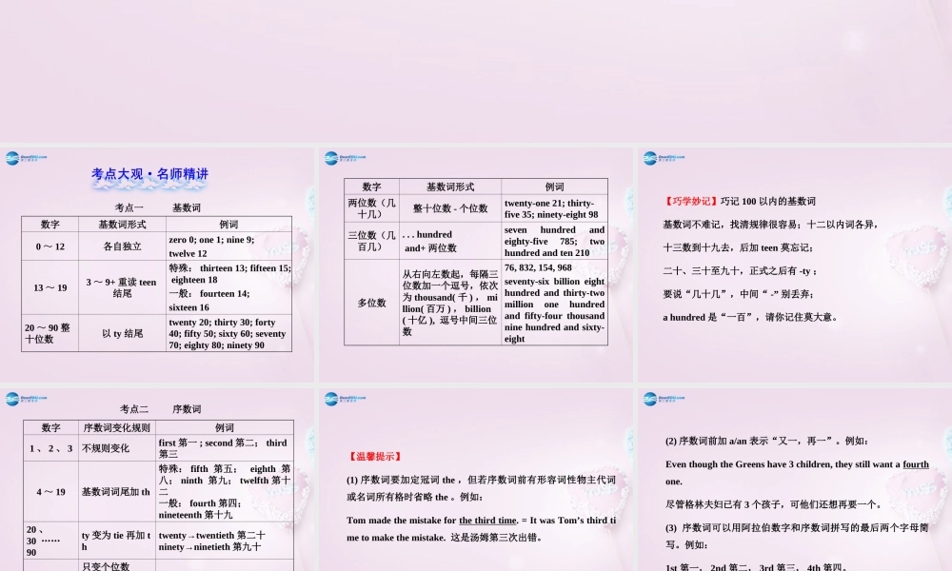Viewport: 952px width, 571px height.
Task: Click the red 【巧学妙记】 label
Action: pos(691,202)
